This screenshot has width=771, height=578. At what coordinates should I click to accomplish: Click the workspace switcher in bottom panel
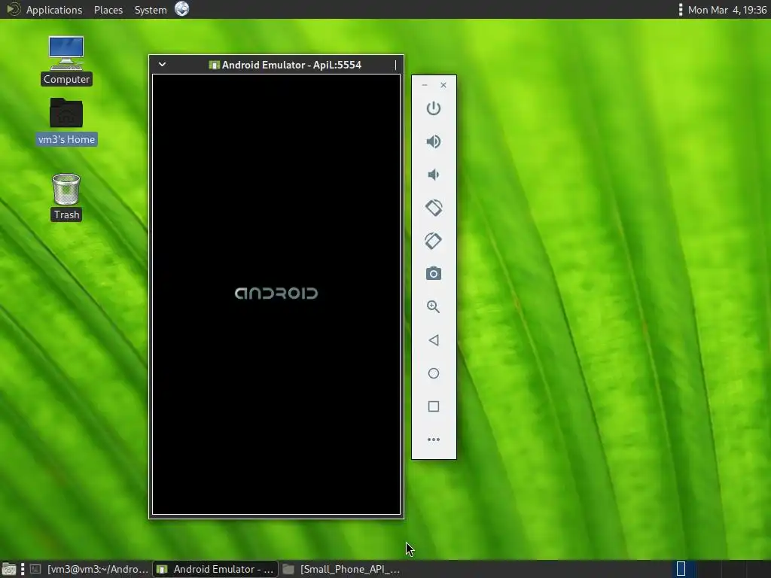click(721, 569)
